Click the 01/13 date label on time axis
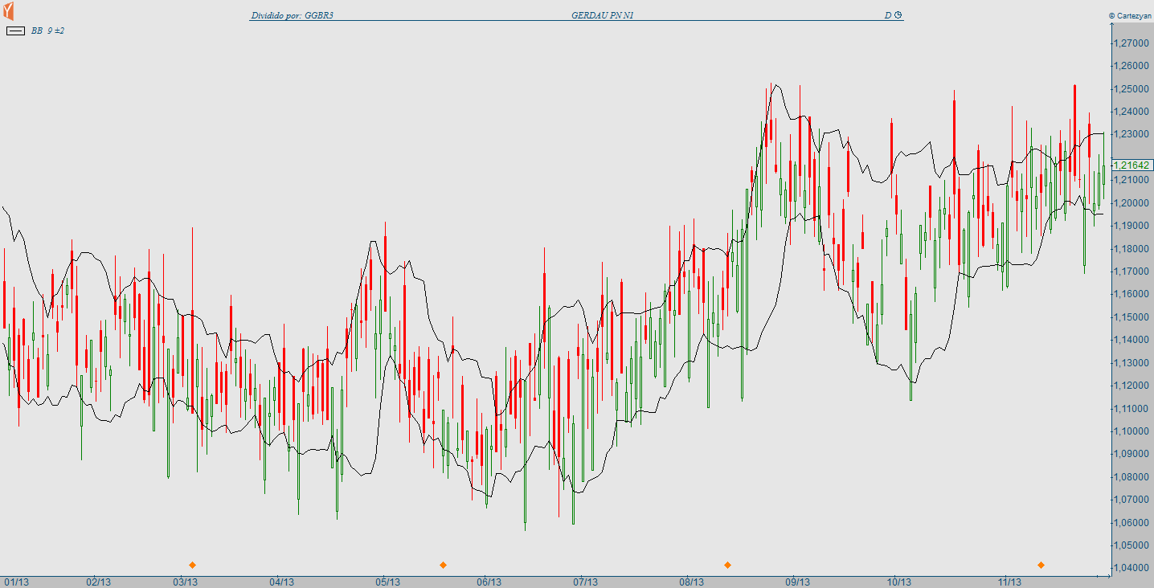The image size is (1154, 588). pos(17,582)
